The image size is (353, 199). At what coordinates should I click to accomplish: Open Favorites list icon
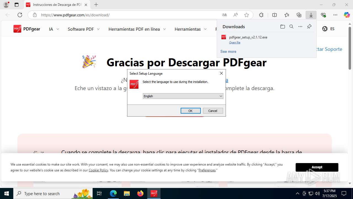287,15
